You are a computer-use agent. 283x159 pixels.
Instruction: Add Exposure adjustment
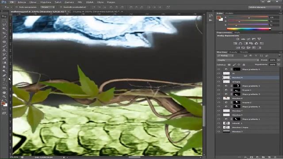254,39
